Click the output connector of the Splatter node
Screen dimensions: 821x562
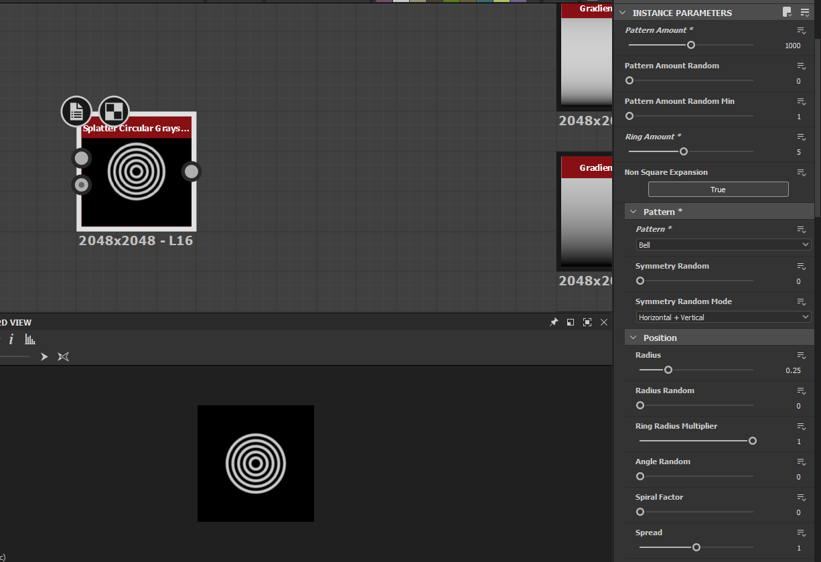pos(192,171)
